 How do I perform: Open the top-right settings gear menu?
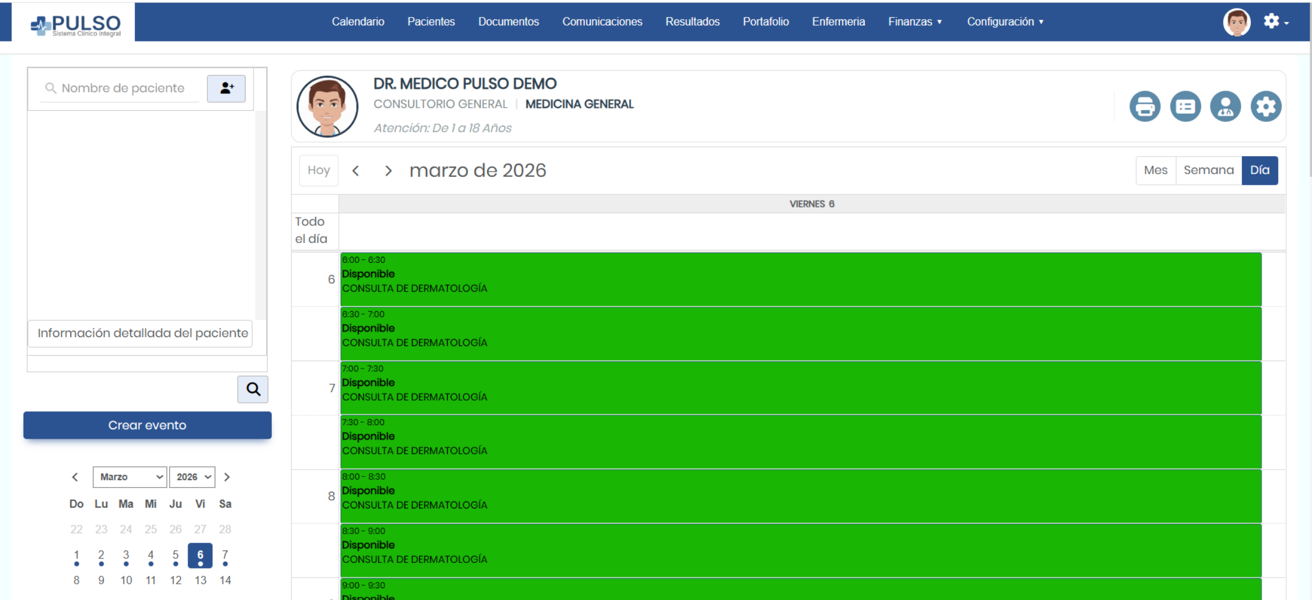pos(1274,22)
